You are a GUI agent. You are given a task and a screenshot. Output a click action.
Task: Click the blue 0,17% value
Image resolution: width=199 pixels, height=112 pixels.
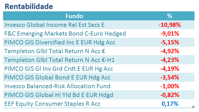pos(170,104)
